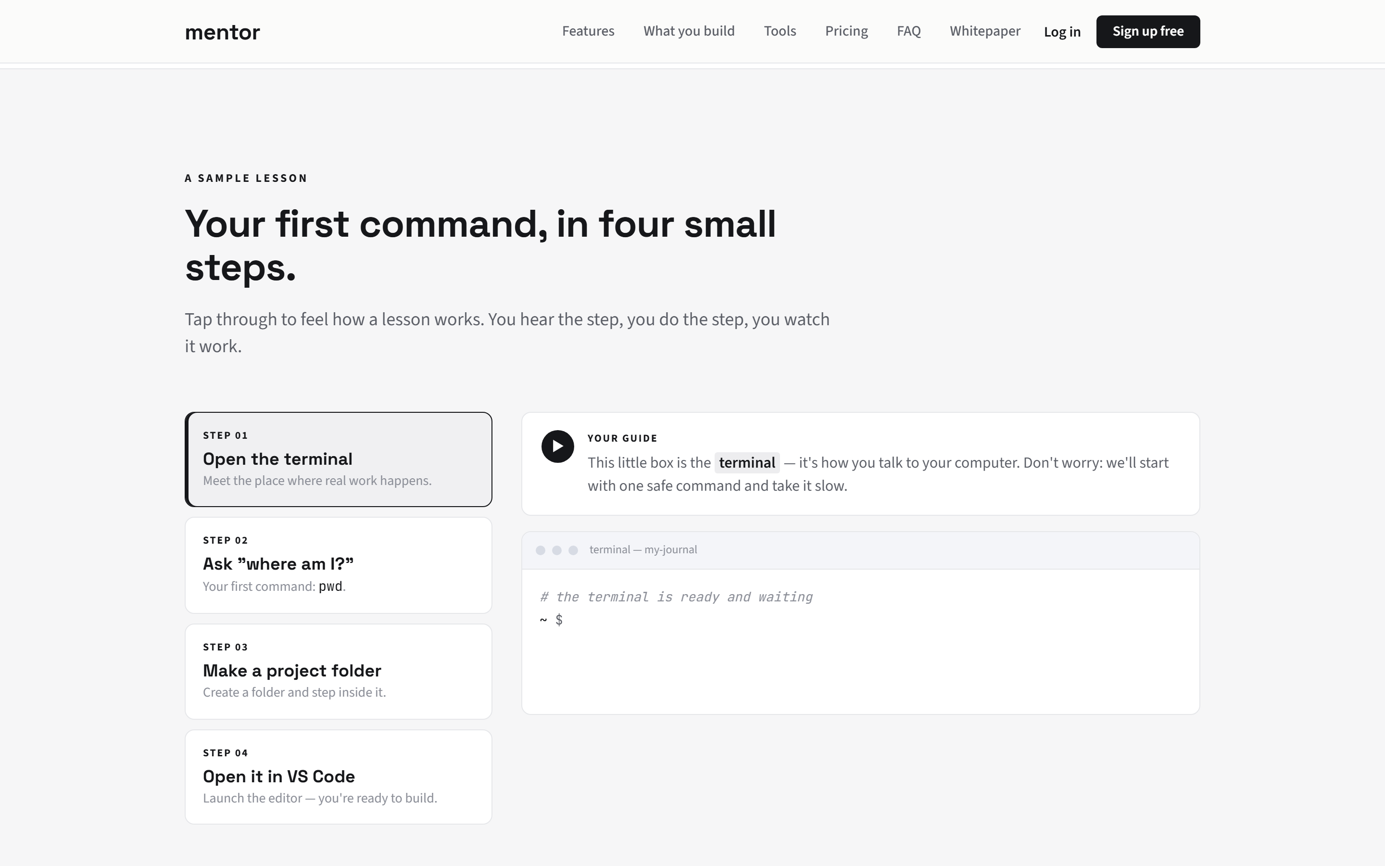Viewport: 1385px width, 866px height.
Task: Click the 'Your first command' heading
Action: (x=480, y=245)
